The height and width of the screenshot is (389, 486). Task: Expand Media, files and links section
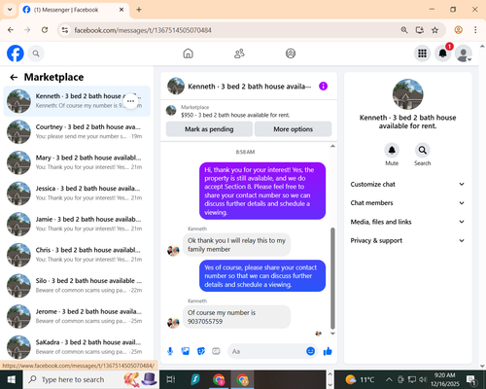click(407, 222)
